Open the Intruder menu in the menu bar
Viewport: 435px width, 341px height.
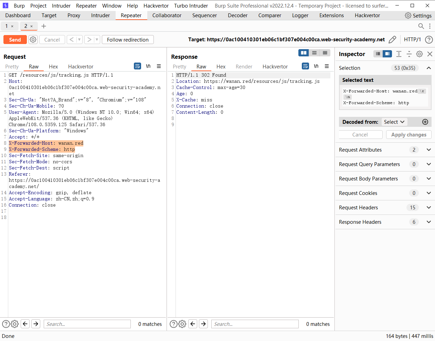point(61,6)
